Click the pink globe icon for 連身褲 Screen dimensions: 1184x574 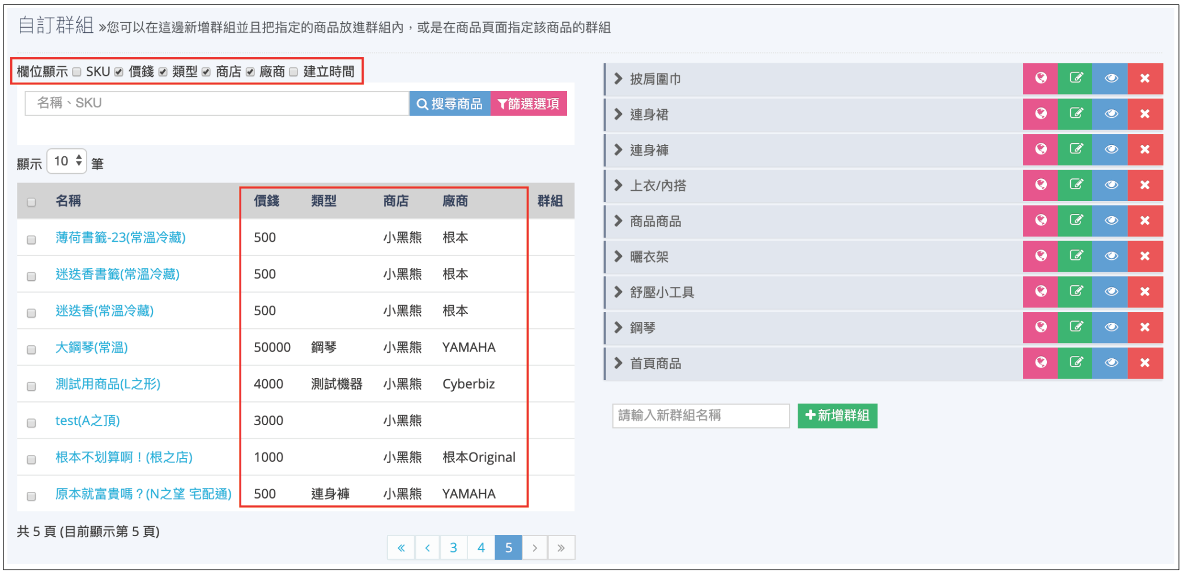[1041, 150]
